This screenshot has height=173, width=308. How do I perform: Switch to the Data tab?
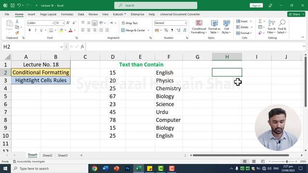pos(81,14)
